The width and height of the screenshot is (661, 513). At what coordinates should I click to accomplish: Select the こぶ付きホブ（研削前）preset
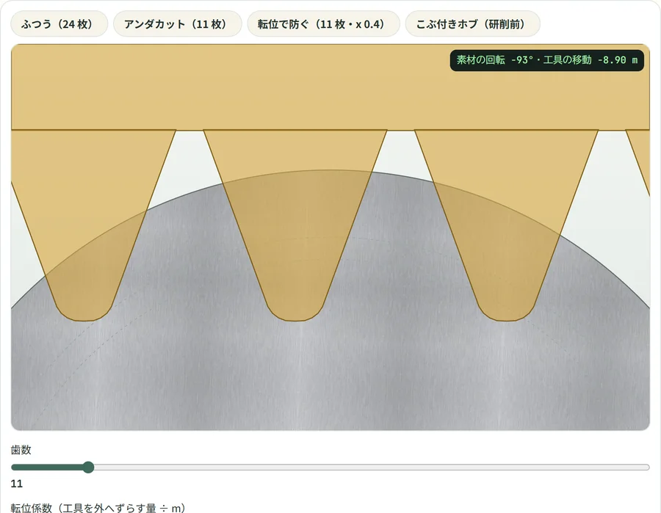coord(472,24)
